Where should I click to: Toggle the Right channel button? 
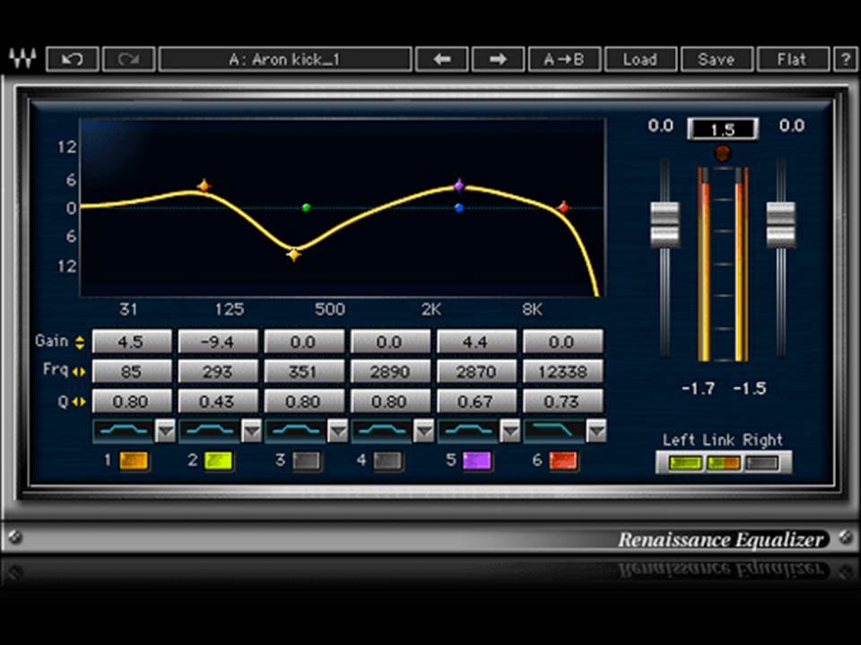[x=762, y=463]
